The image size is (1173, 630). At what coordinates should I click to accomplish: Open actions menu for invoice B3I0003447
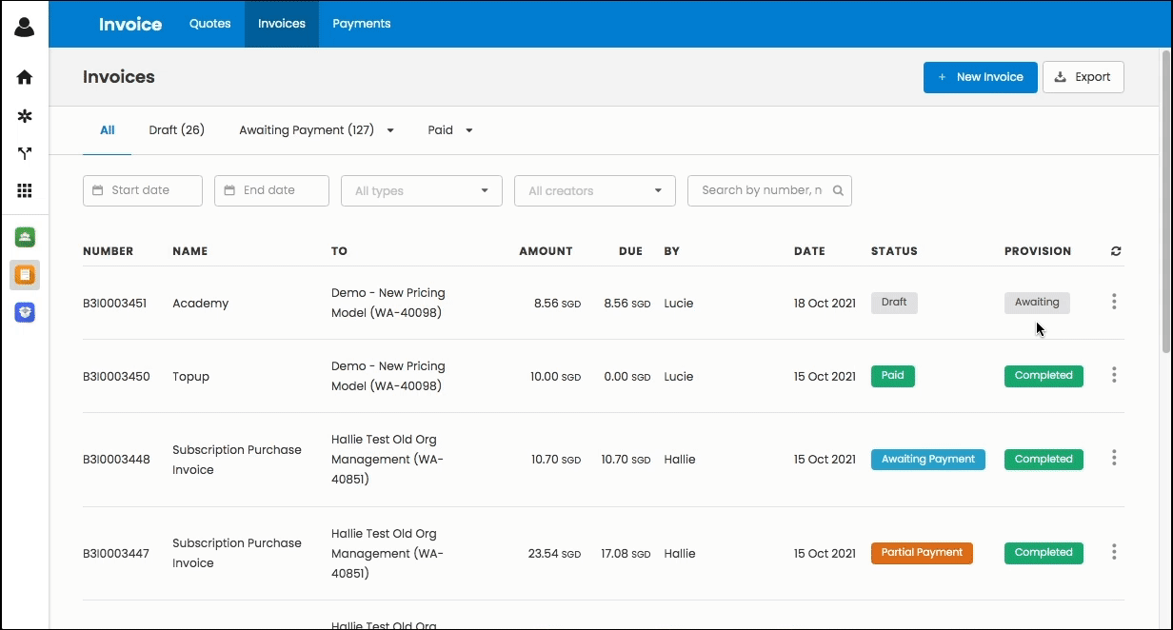point(1114,552)
